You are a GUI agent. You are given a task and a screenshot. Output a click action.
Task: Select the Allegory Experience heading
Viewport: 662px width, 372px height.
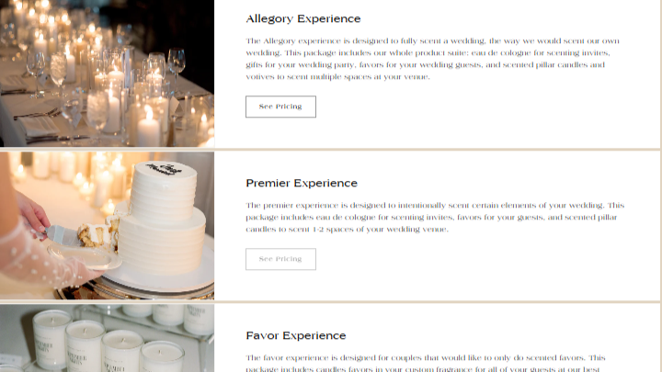click(x=303, y=19)
